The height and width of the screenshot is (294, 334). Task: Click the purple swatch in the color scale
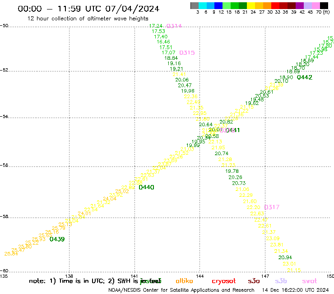pos(300,5)
